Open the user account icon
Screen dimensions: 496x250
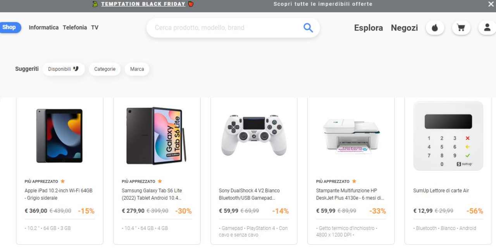[487, 28]
